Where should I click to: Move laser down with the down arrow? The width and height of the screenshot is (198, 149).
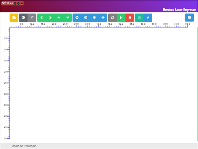point(68,18)
